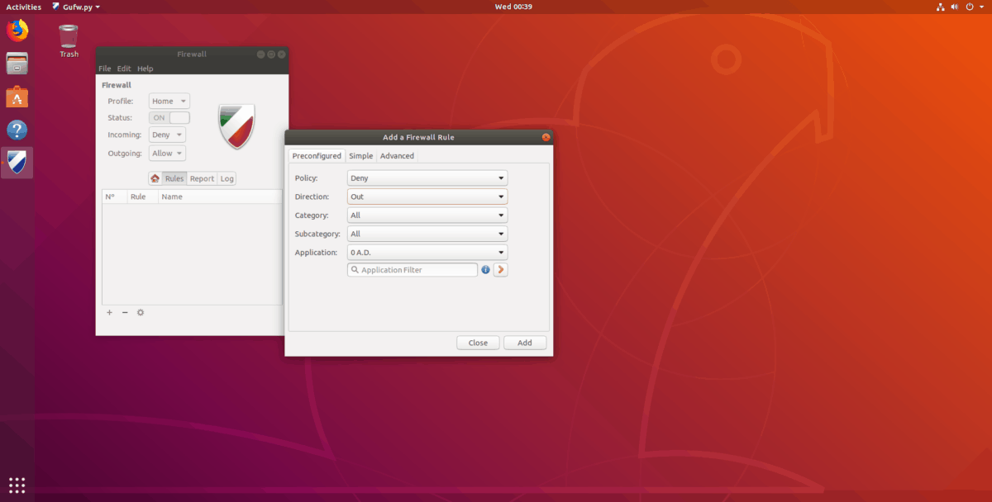Viewport: 992px width, 502px height.
Task: Click the home icon beside the Rules tab
Action: coord(155,178)
